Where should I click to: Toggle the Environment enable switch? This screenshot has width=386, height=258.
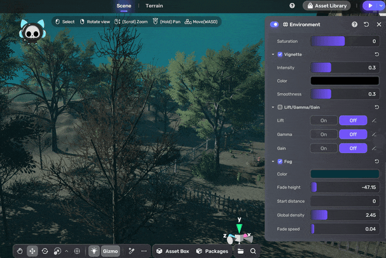[274, 24]
